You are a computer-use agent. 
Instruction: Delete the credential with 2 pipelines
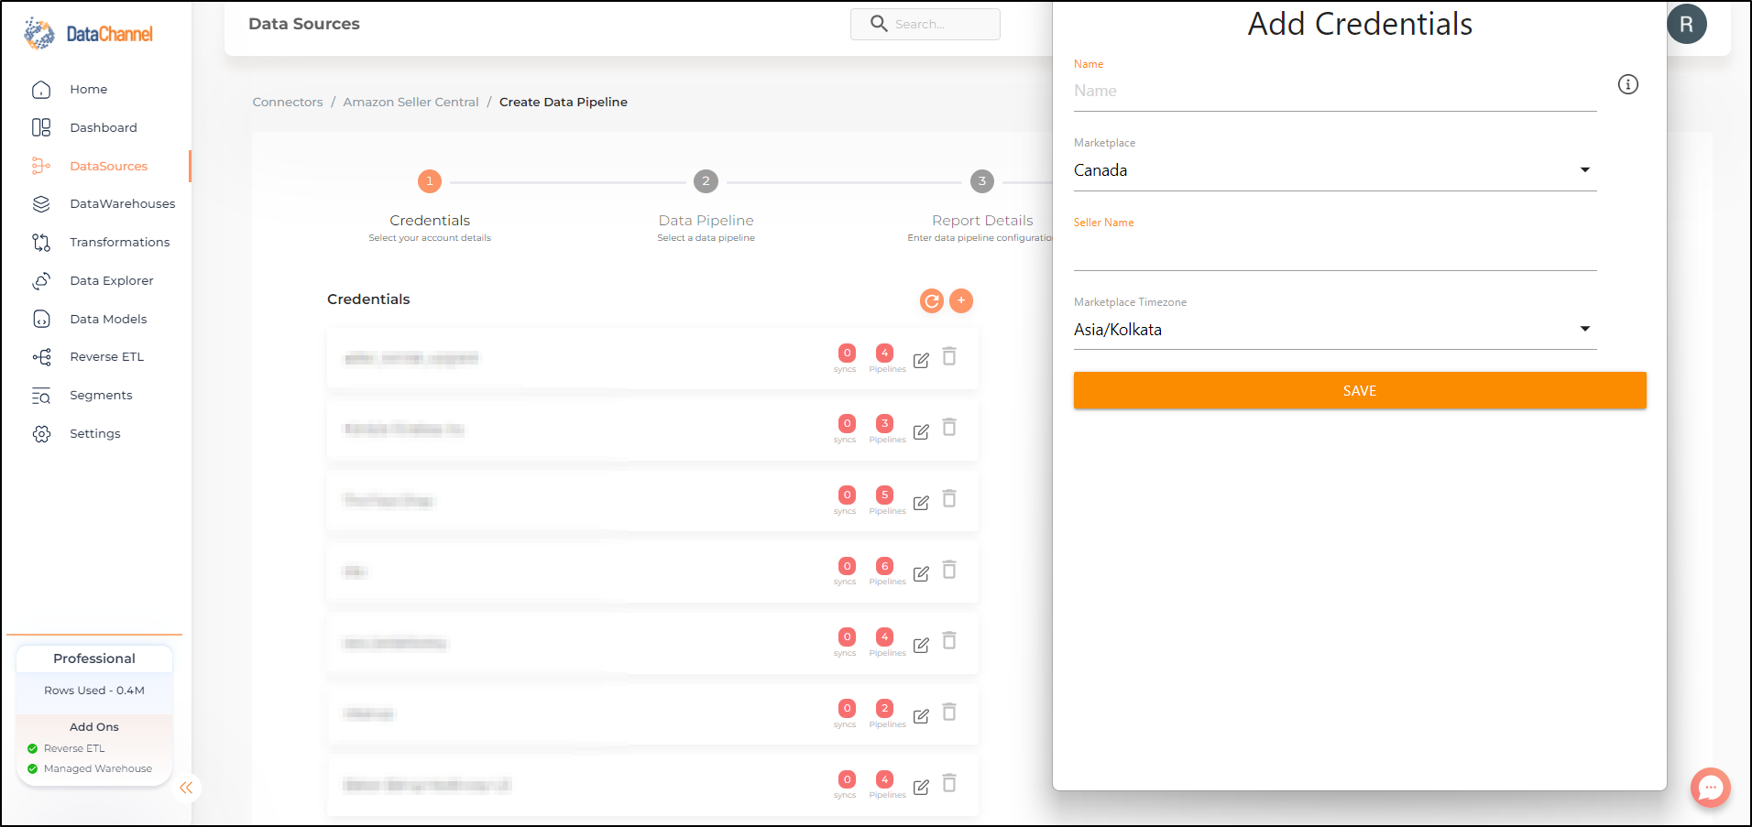949,713
